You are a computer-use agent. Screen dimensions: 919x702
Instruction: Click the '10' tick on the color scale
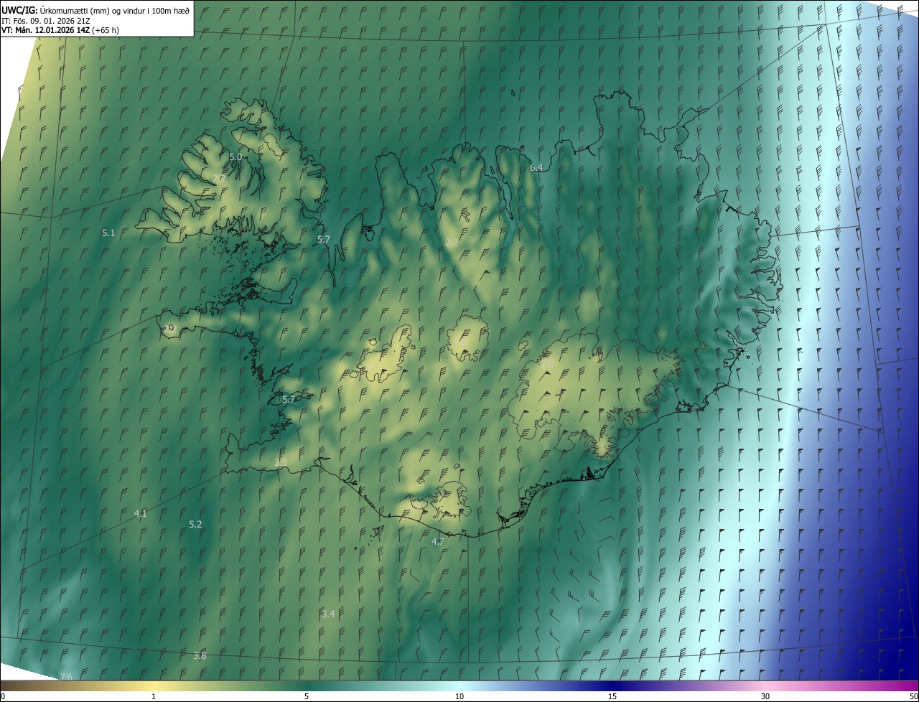459,696
